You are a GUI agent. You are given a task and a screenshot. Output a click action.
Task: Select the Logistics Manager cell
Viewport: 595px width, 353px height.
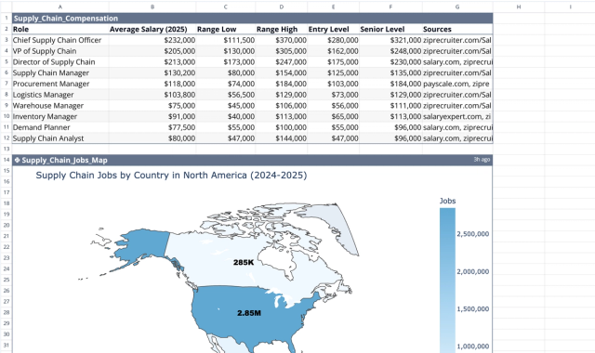click(60, 95)
